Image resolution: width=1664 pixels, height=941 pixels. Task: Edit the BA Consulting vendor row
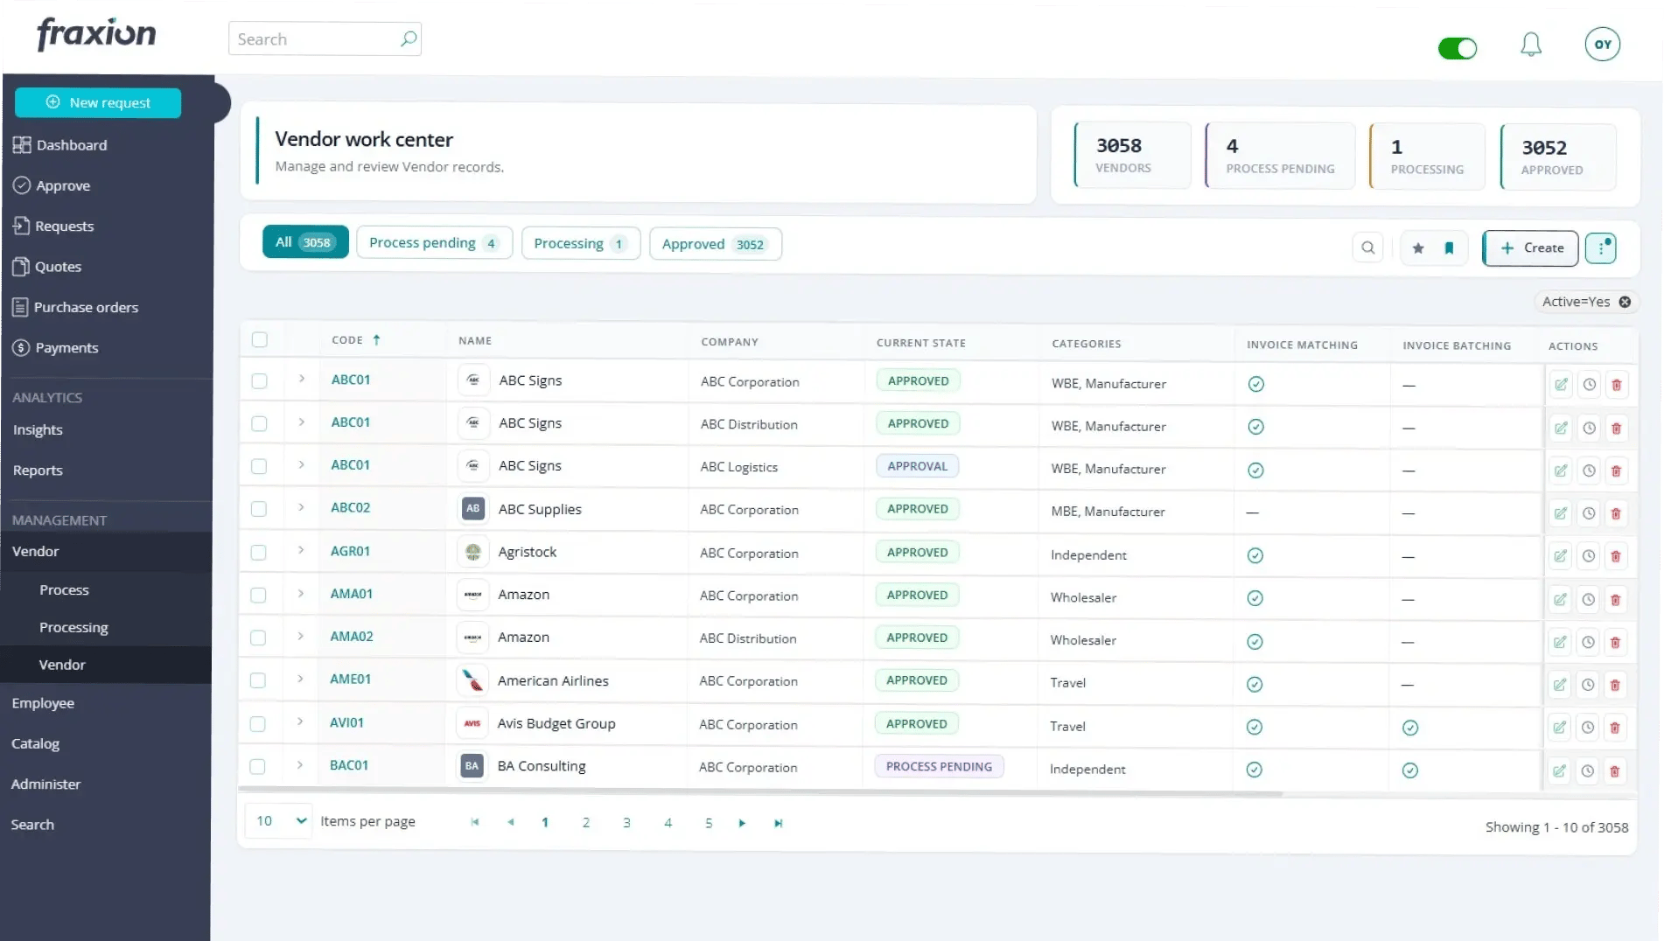(1559, 770)
